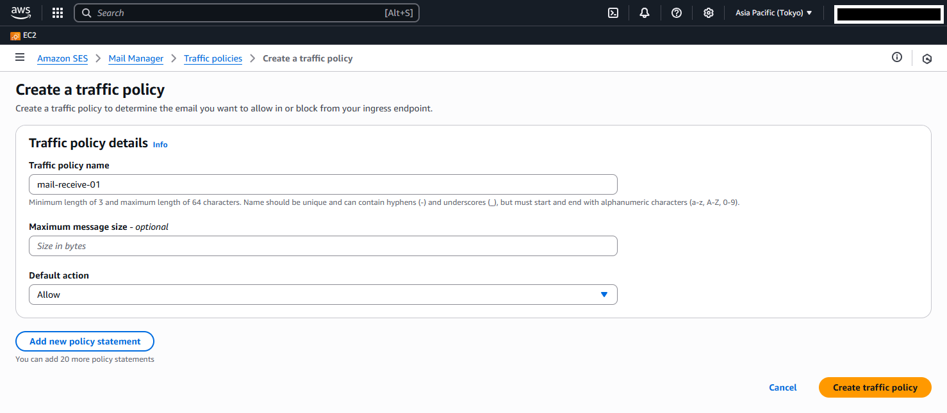Open the settings gear icon
This screenshot has width=947, height=413.
coord(708,13)
